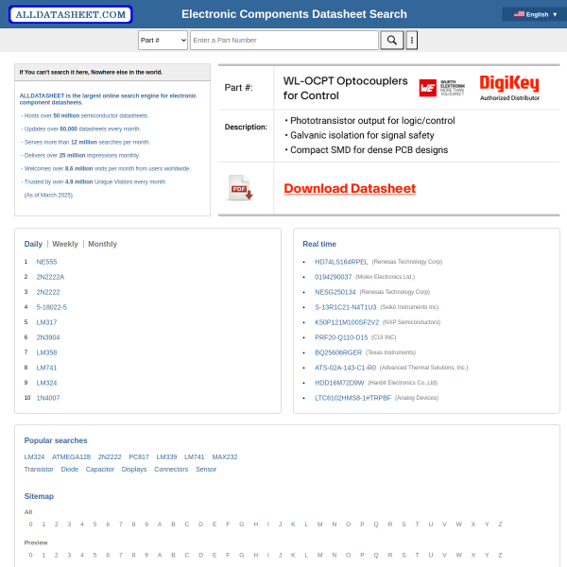
Task: Open K50P121M100SF2V2 real time entry
Action: [x=347, y=322]
